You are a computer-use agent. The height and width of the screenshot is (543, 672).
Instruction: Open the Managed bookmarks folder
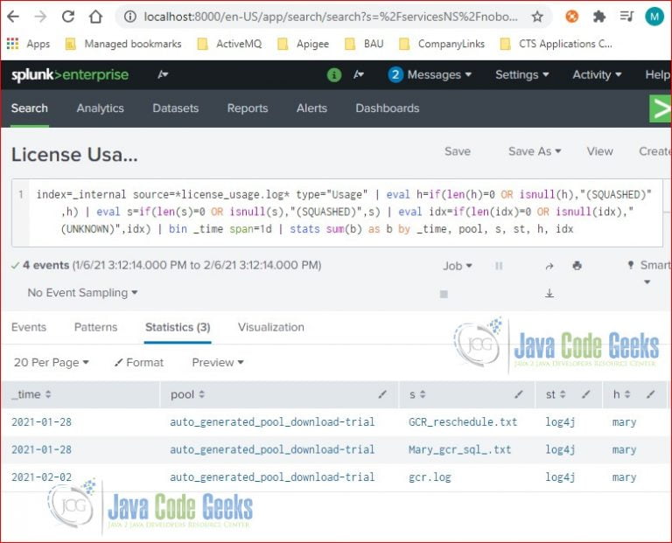(123, 44)
